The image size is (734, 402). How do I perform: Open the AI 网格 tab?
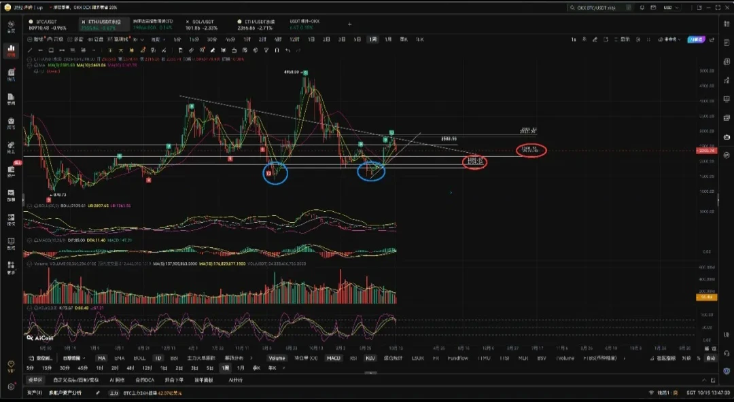point(117,380)
